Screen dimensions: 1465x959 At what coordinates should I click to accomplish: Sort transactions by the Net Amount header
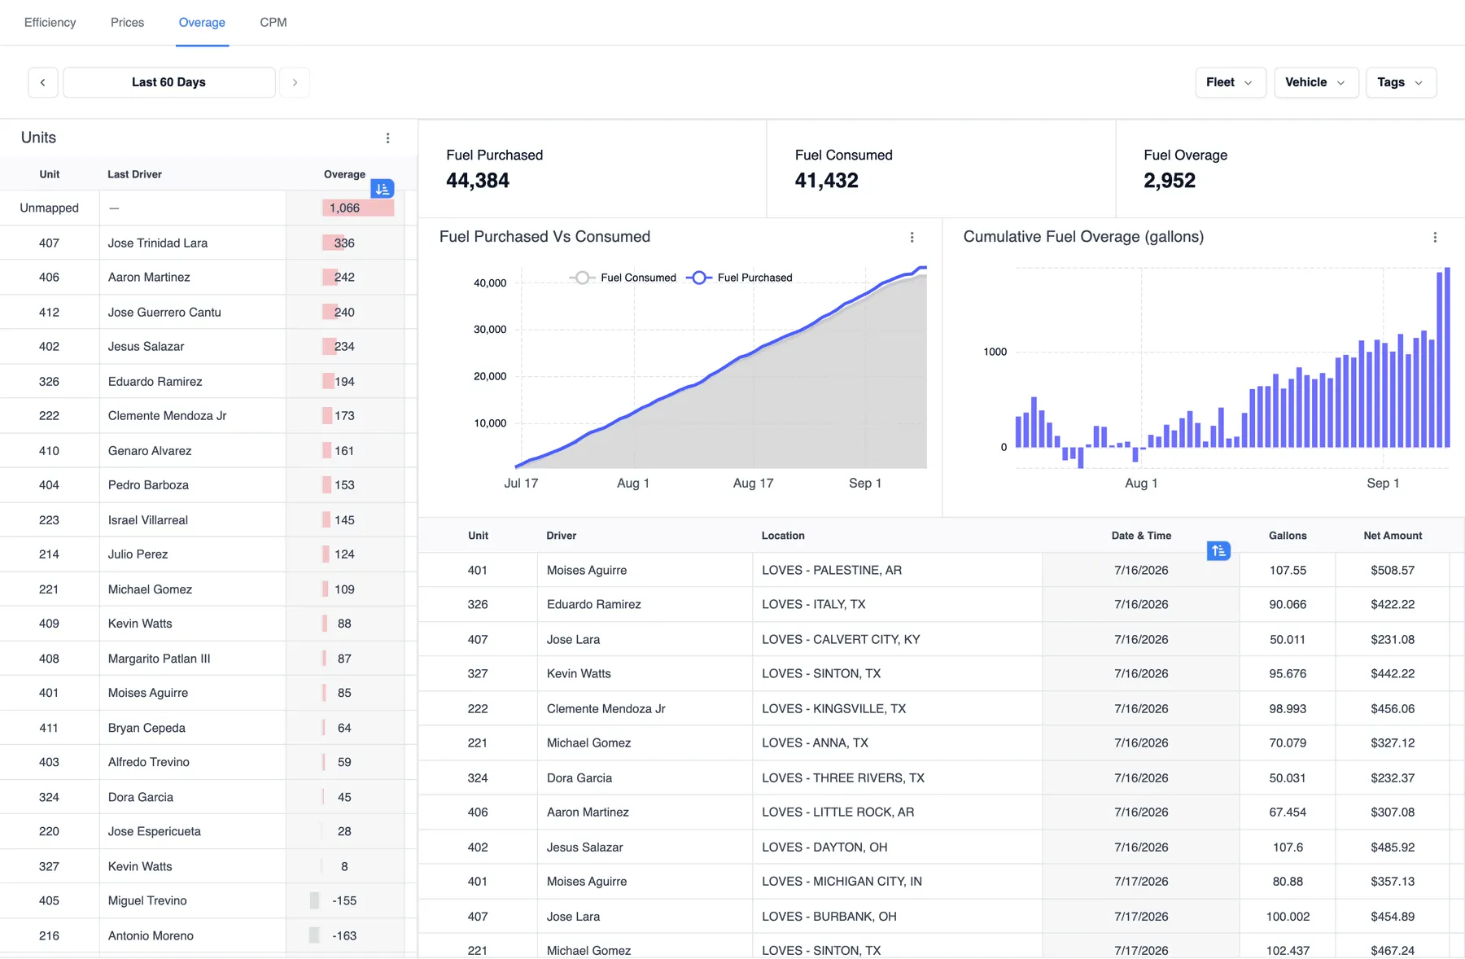[x=1393, y=536]
